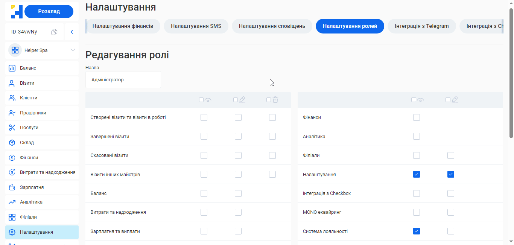This screenshot has height=245, width=514.
Task: Toggle select-all delete column checkbox with trash icon
Action: [x=269, y=100]
